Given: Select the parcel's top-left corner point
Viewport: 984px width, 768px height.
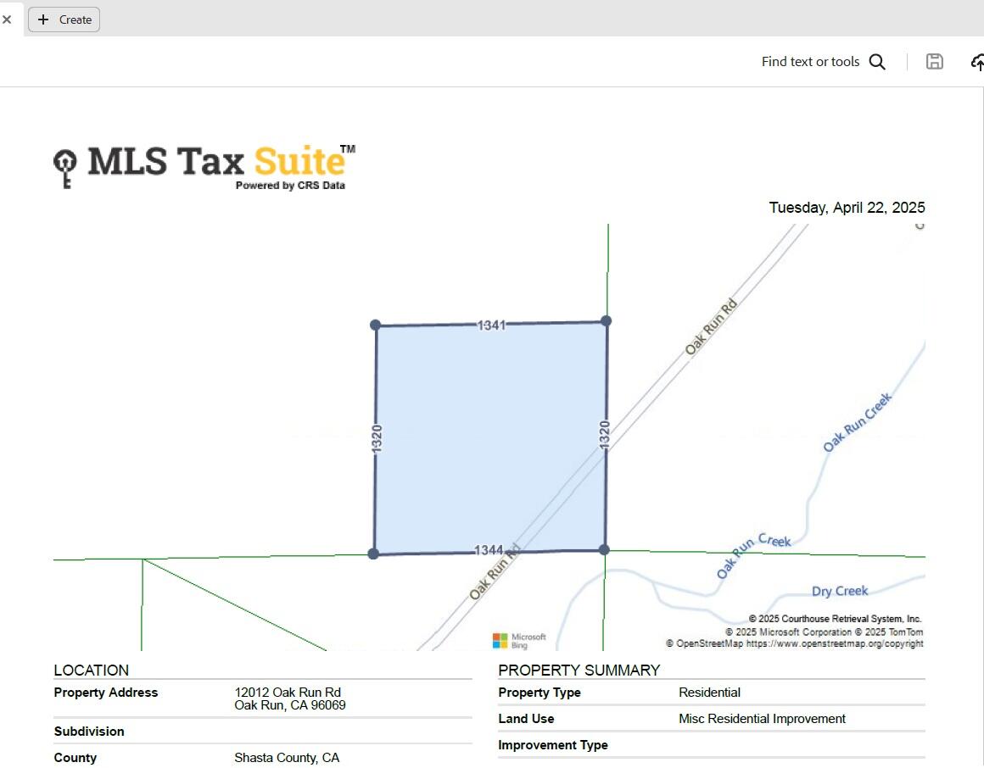Looking at the screenshot, I should 376,325.
